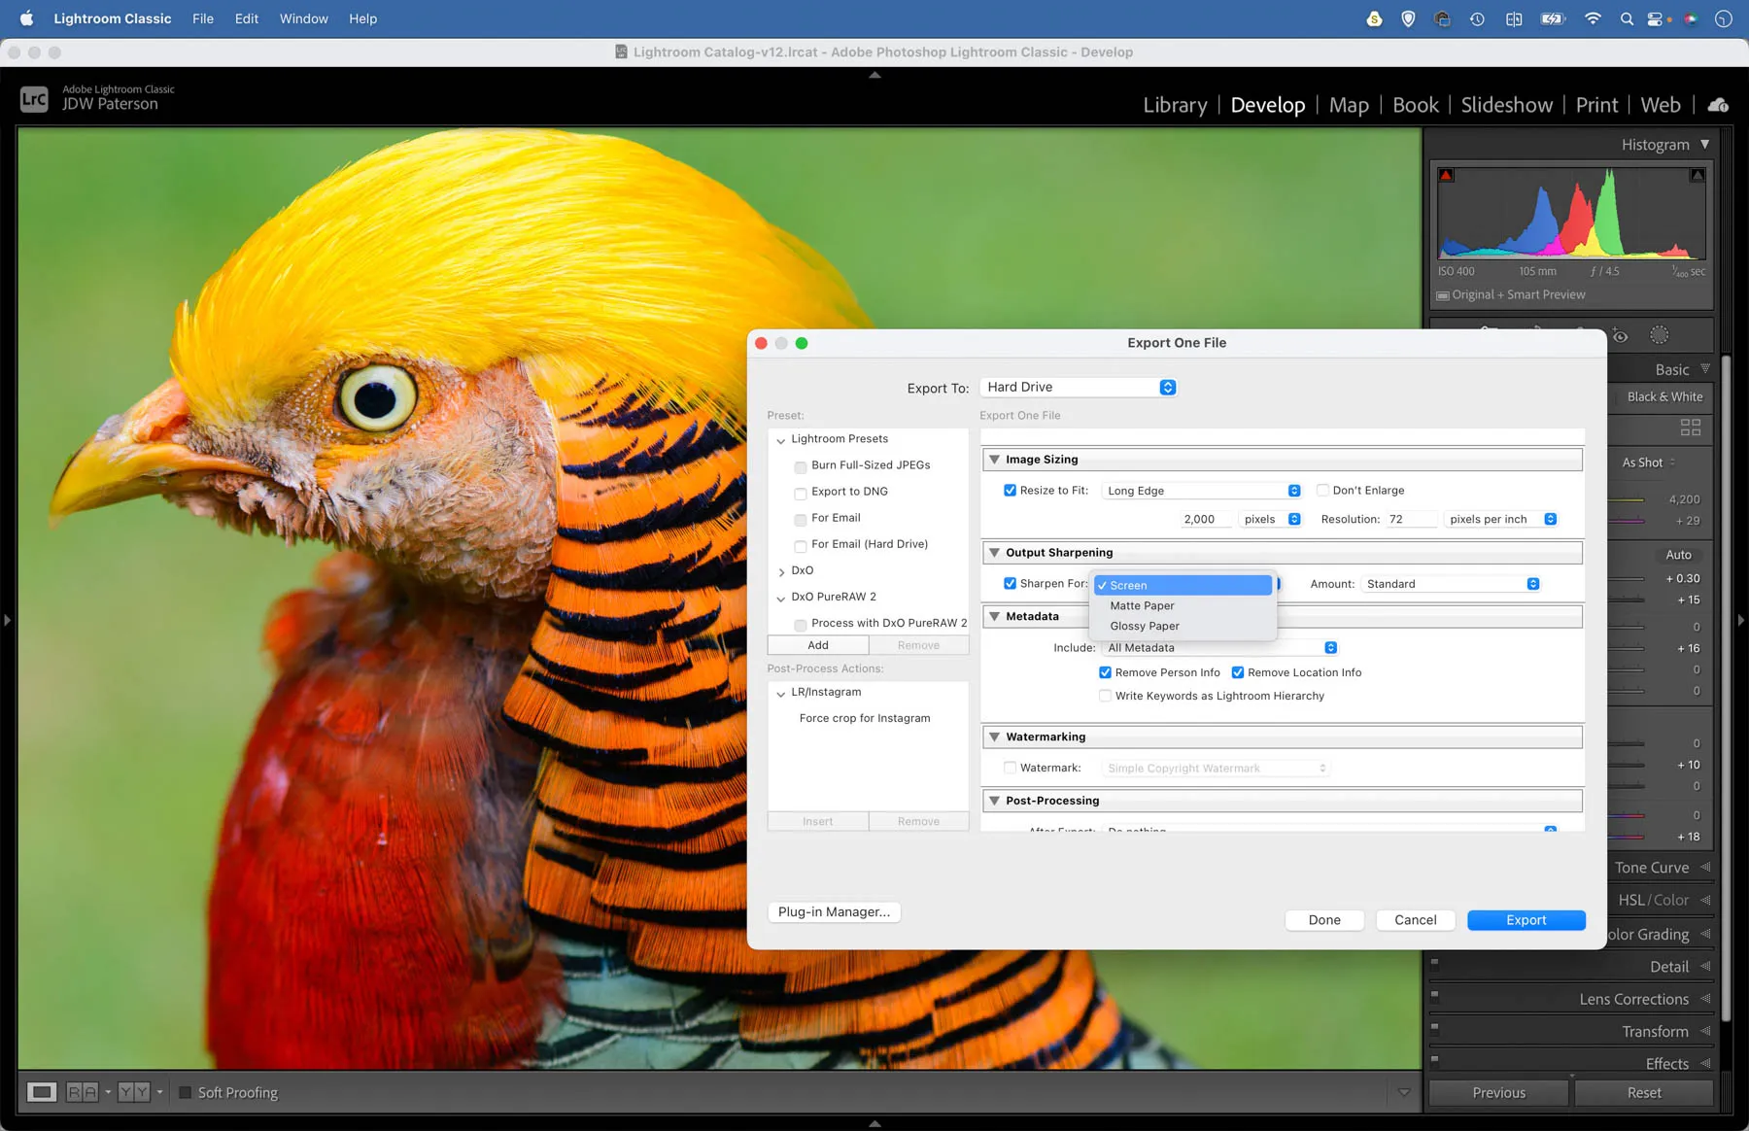Image resolution: width=1749 pixels, height=1131 pixels.
Task: Click the cloud sync status icon
Action: [1718, 105]
